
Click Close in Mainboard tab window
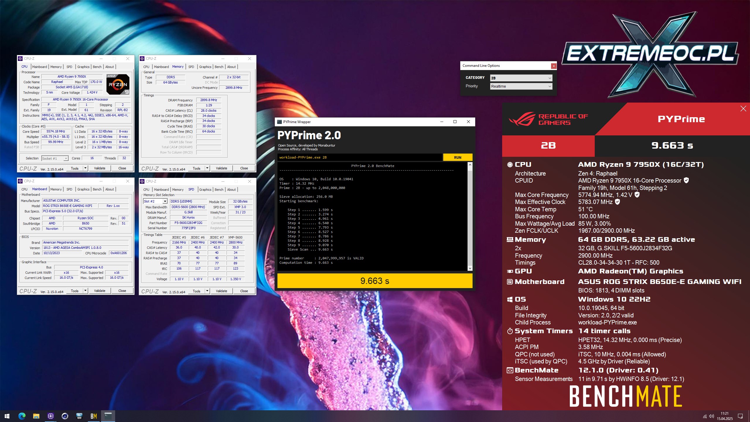tap(122, 291)
